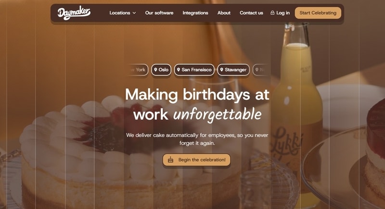Click the pin icon on San Fransisco chip

(179, 70)
